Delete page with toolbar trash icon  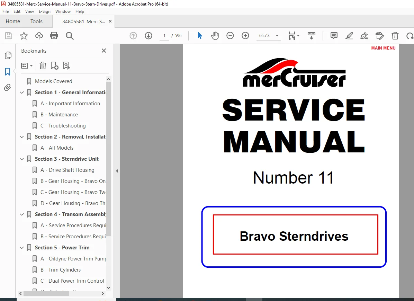click(395, 36)
